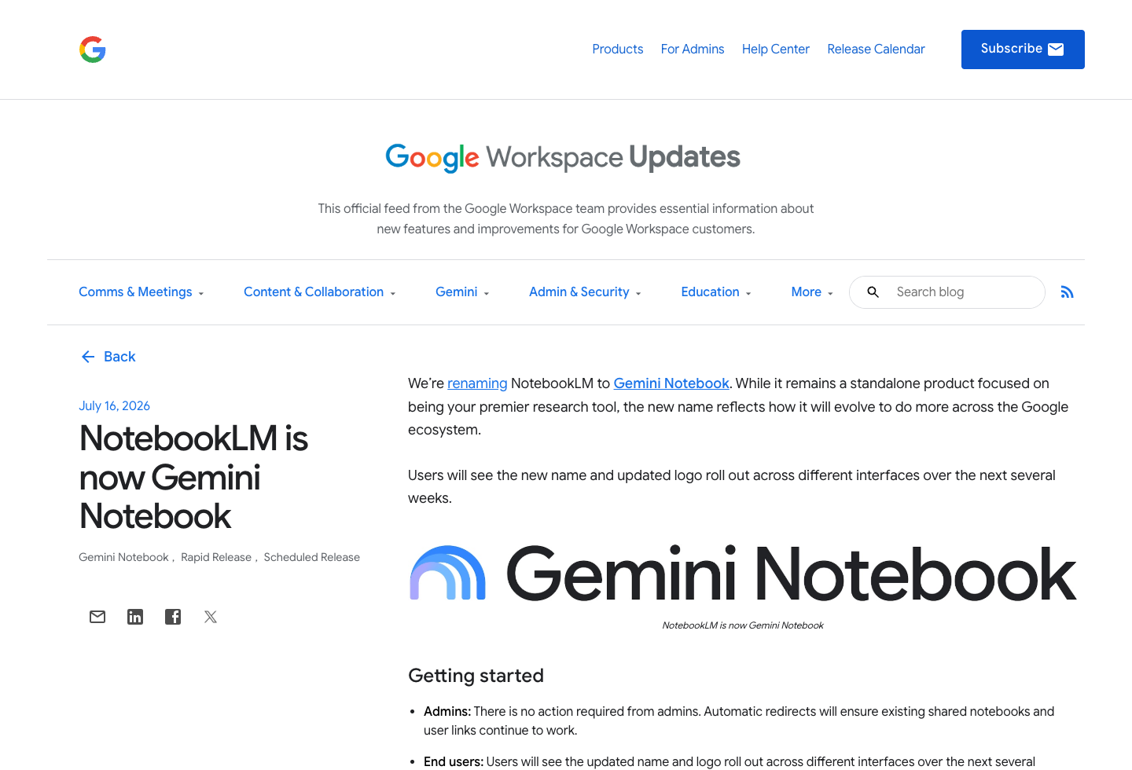Click the Google G logo
This screenshot has width=1132, height=770.
pos(93,49)
